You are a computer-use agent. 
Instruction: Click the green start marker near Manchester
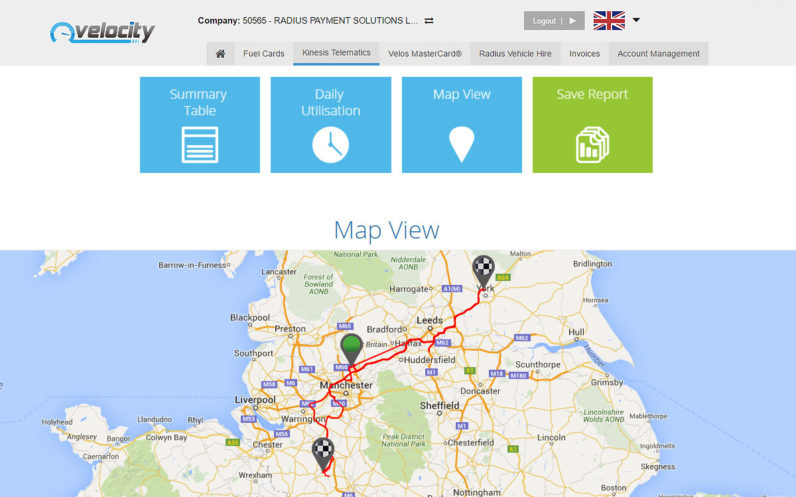tap(352, 349)
